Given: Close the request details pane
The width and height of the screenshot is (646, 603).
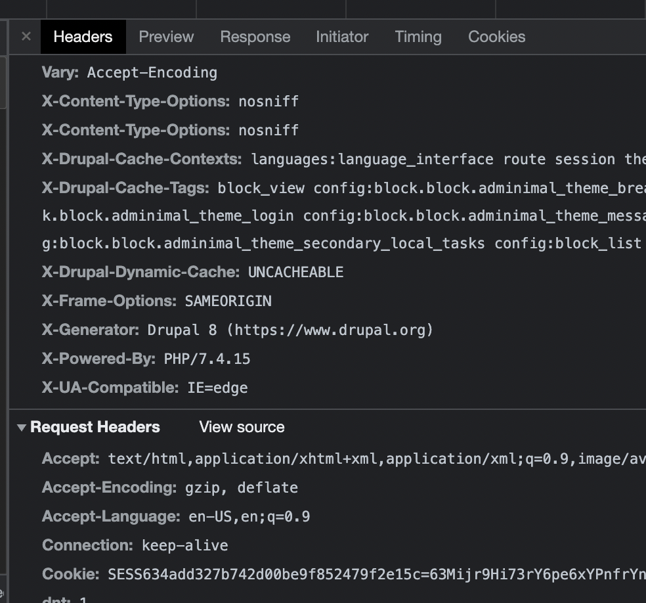Looking at the screenshot, I should tap(24, 37).
